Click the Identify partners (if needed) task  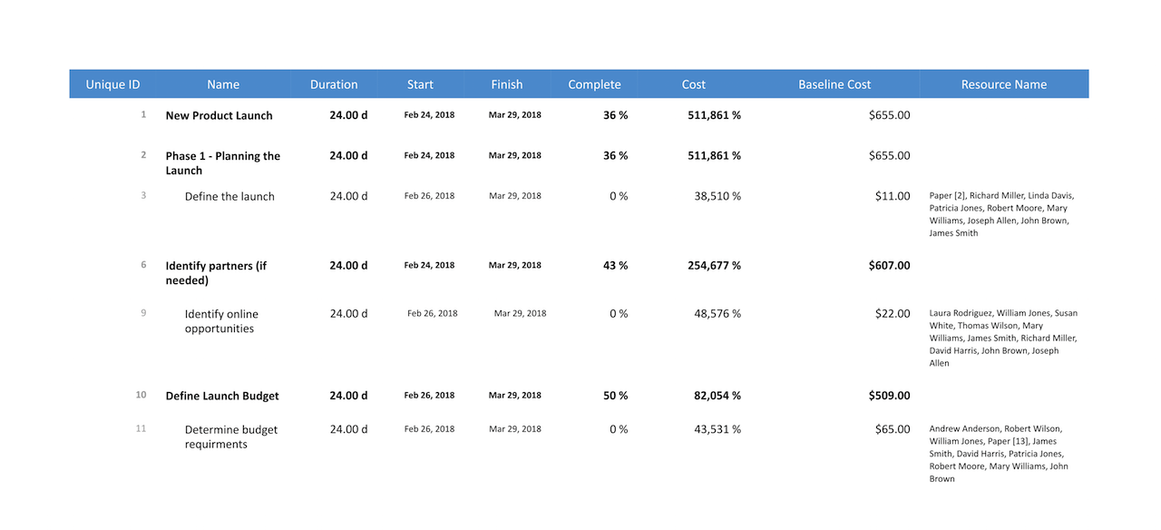coord(216,272)
